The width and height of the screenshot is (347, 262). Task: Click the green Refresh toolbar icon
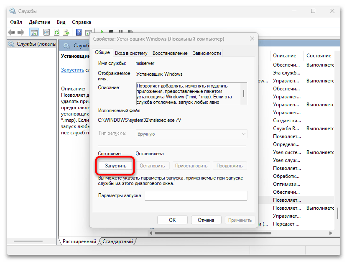[57, 33]
